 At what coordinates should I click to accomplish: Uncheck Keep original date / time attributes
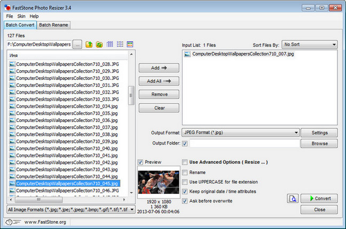click(185, 192)
